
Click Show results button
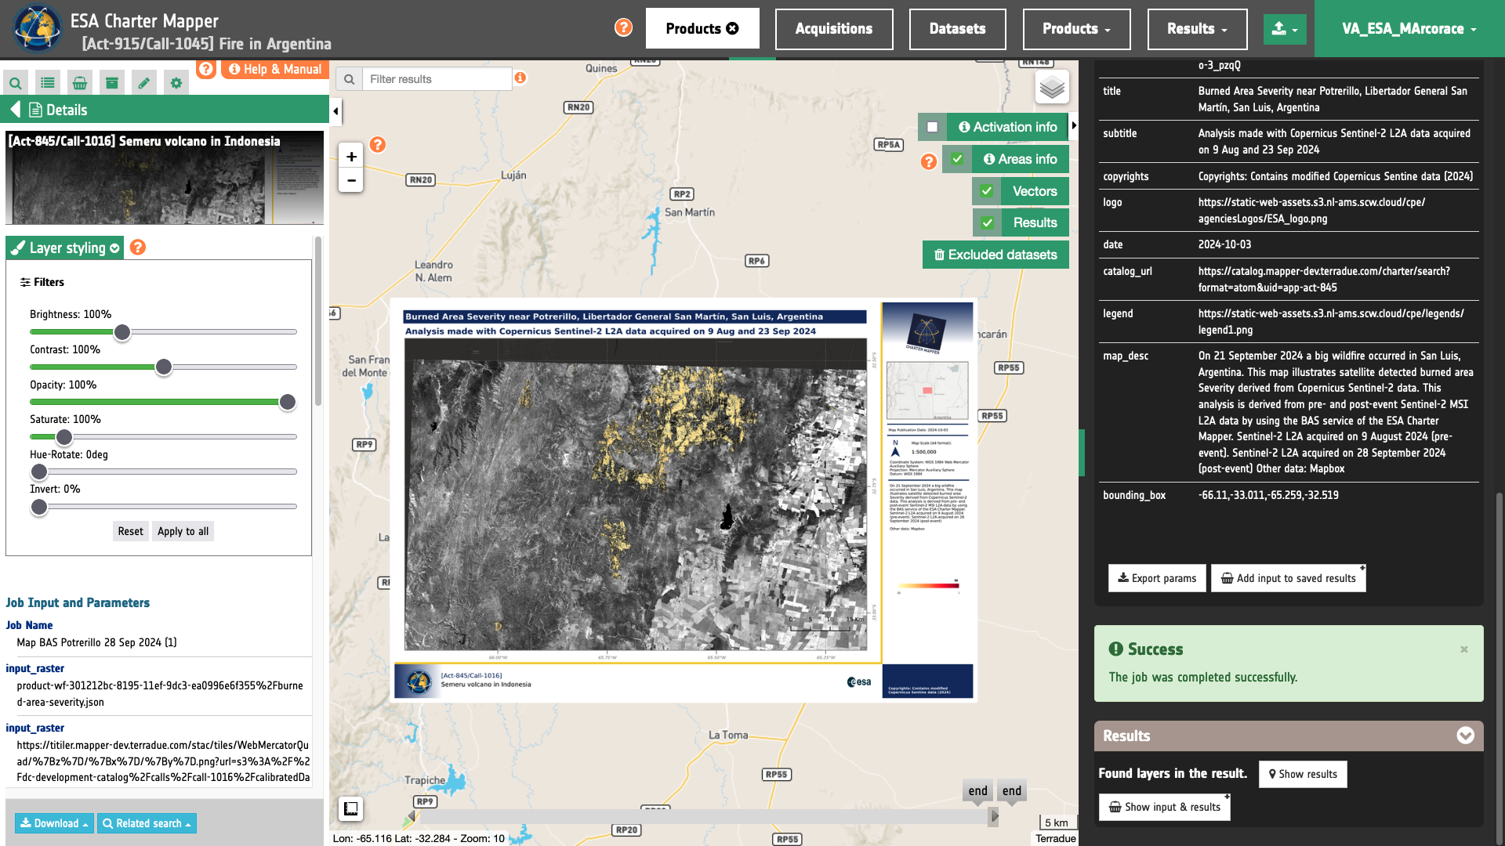(1303, 774)
